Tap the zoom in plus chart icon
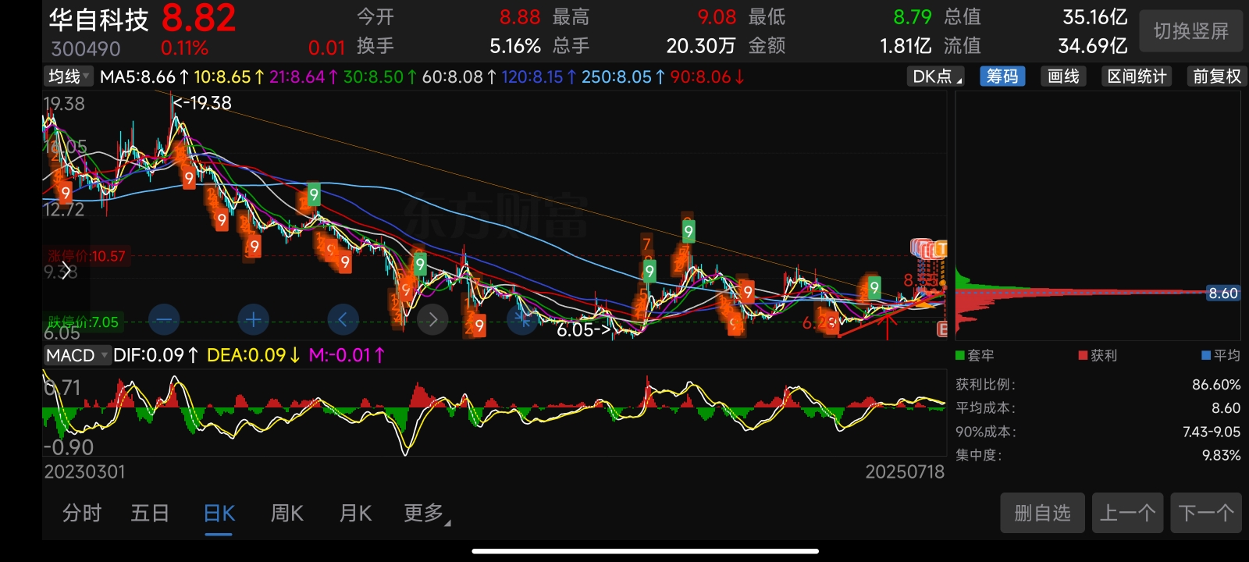This screenshot has width=1249, height=562. pos(253,319)
